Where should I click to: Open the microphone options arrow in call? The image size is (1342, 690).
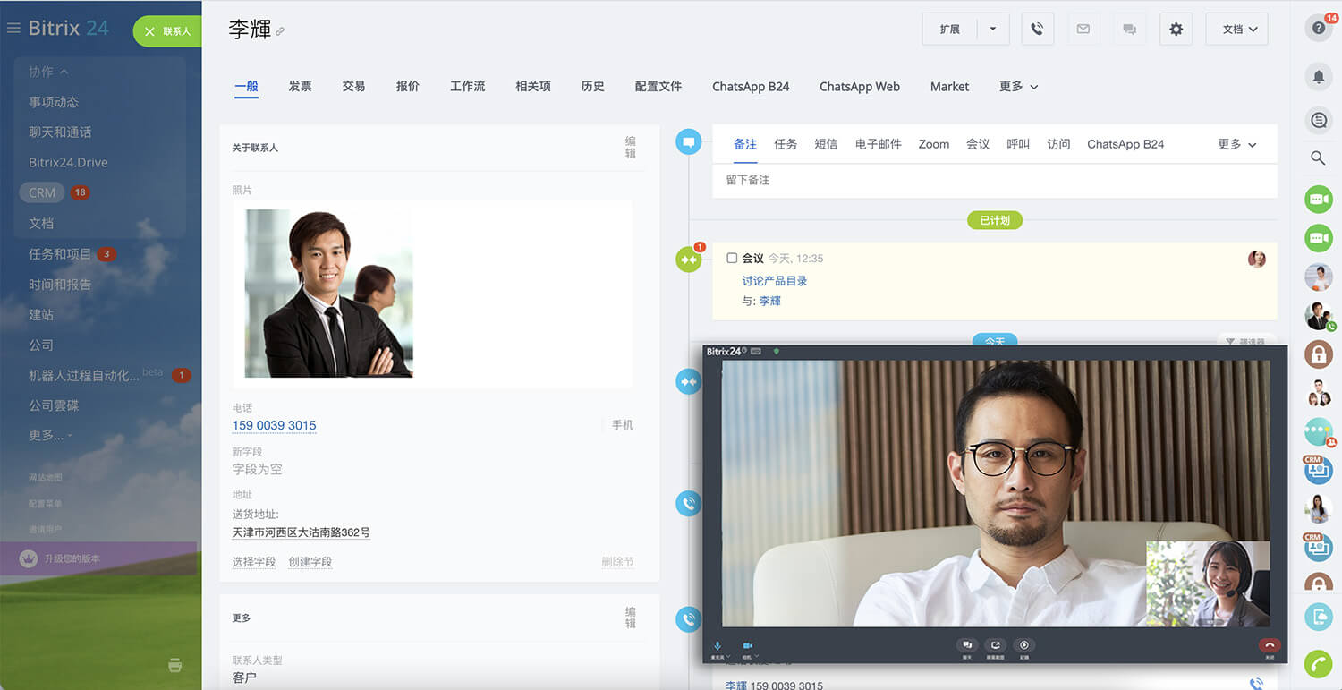(x=729, y=656)
